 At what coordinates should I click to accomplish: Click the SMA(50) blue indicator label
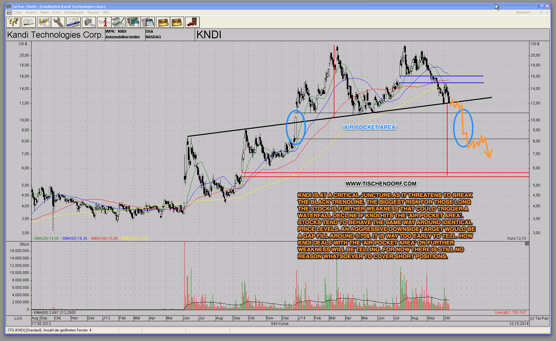pyautogui.click(x=74, y=238)
